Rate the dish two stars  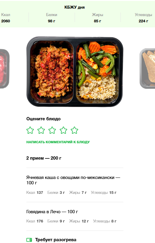point(41,130)
